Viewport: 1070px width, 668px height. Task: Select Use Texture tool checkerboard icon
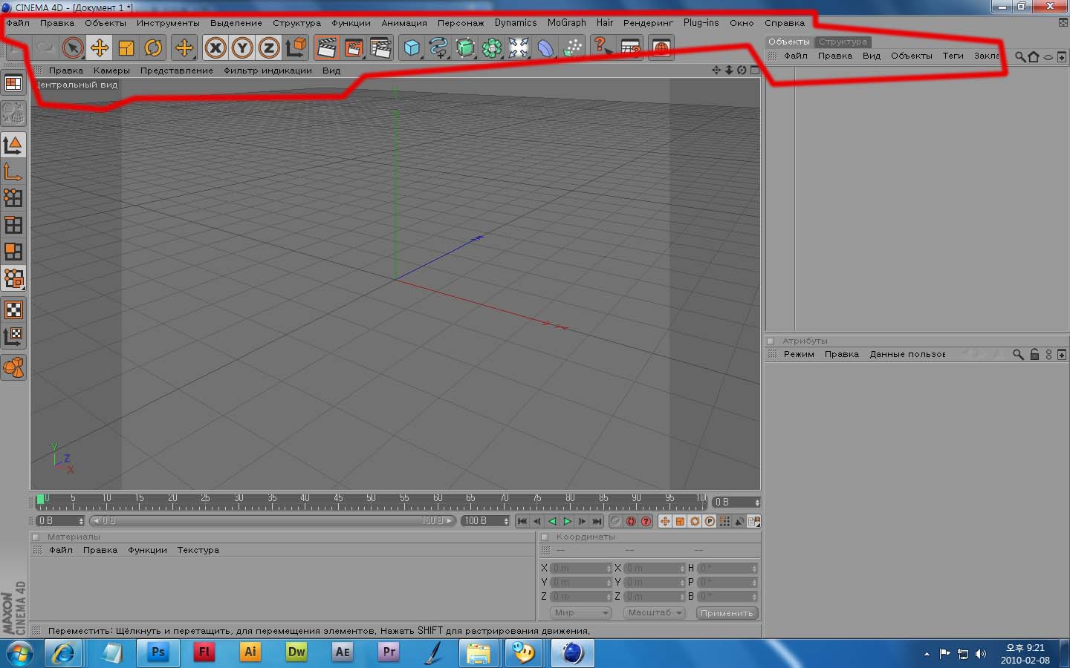click(13, 310)
